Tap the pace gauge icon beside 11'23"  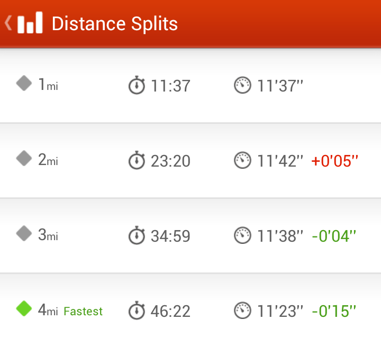click(242, 310)
